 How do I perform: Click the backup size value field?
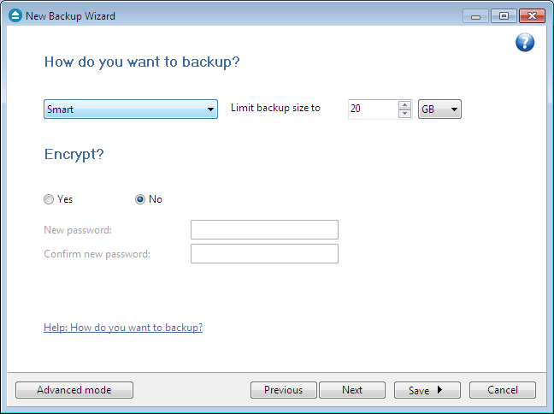coord(373,109)
